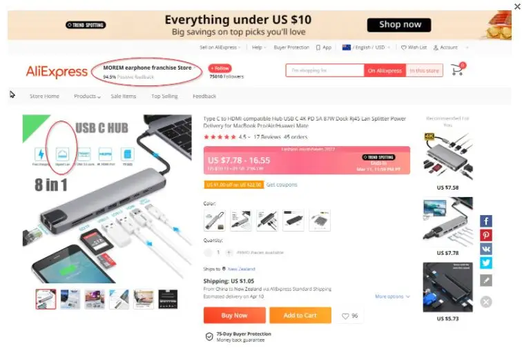522x348 pixels.
Task: Click the edit pencil icon on right
Action: point(485,280)
